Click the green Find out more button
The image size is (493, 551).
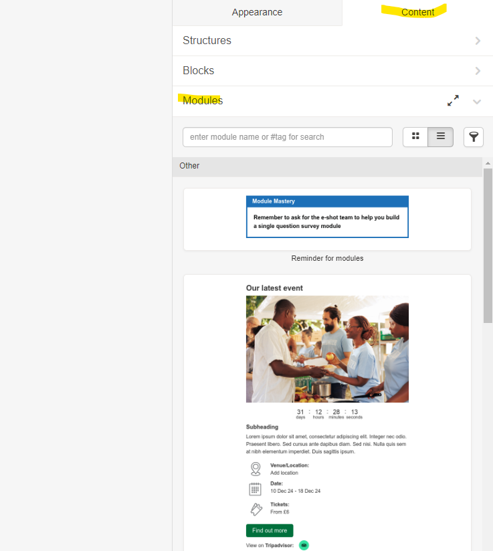pyautogui.click(x=269, y=530)
